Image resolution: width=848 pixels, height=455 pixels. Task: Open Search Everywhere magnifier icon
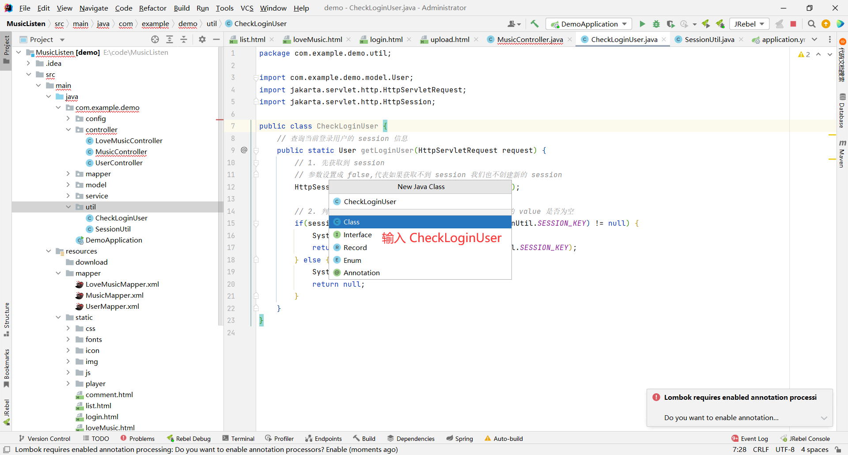click(811, 24)
